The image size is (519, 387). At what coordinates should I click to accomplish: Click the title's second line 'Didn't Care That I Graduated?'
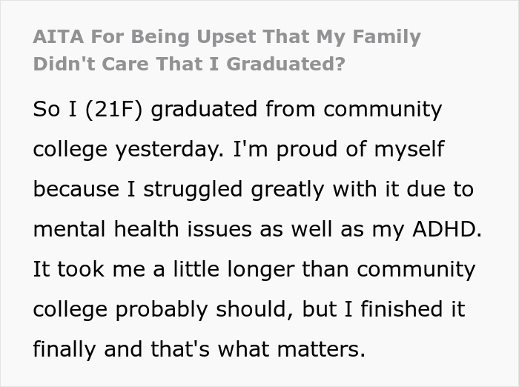(189, 64)
